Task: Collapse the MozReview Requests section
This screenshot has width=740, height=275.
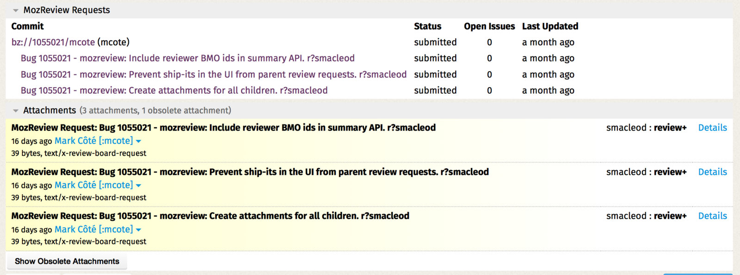Action: [16, 10]
